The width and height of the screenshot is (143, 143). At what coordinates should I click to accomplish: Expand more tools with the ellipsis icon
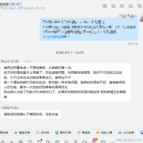(x=112, y=142)
